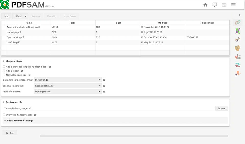245x144 pixels.
Task: Click the Page ranges column header
Action: pyautogui.click(x=207, y=23)
